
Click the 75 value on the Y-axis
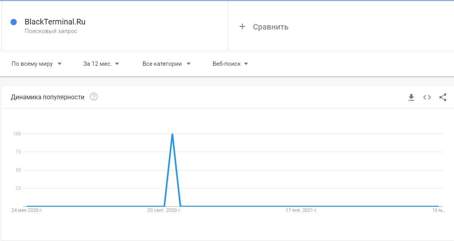[x=17, y=152]
